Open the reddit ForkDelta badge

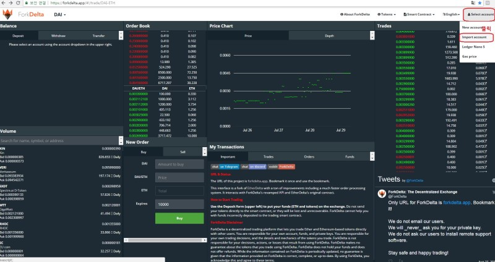point(282,167)
